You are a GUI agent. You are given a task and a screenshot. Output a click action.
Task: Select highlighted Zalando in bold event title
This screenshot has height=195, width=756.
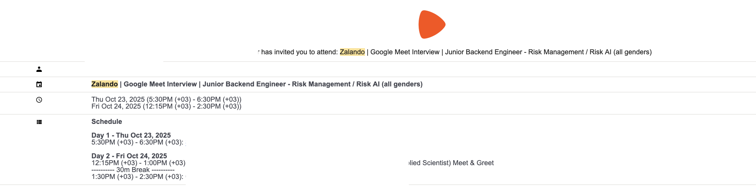coord(104,84)
